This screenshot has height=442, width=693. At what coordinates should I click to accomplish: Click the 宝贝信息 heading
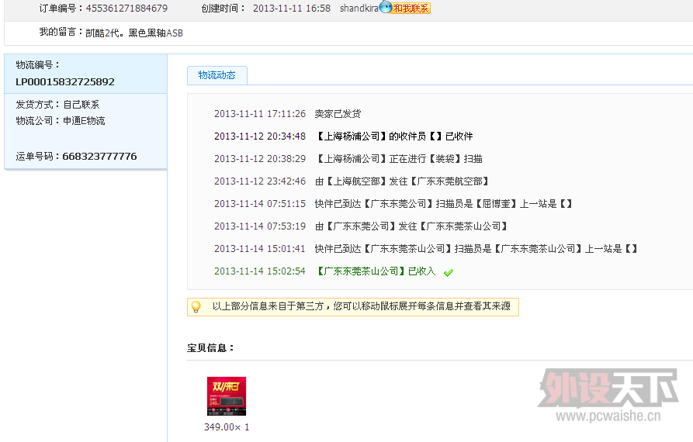pos(210,348)
